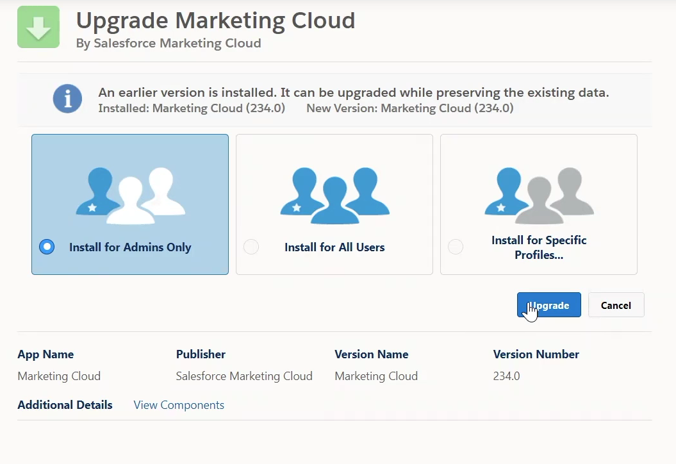
Task: Open the View Components link
Action: [179, 405]
